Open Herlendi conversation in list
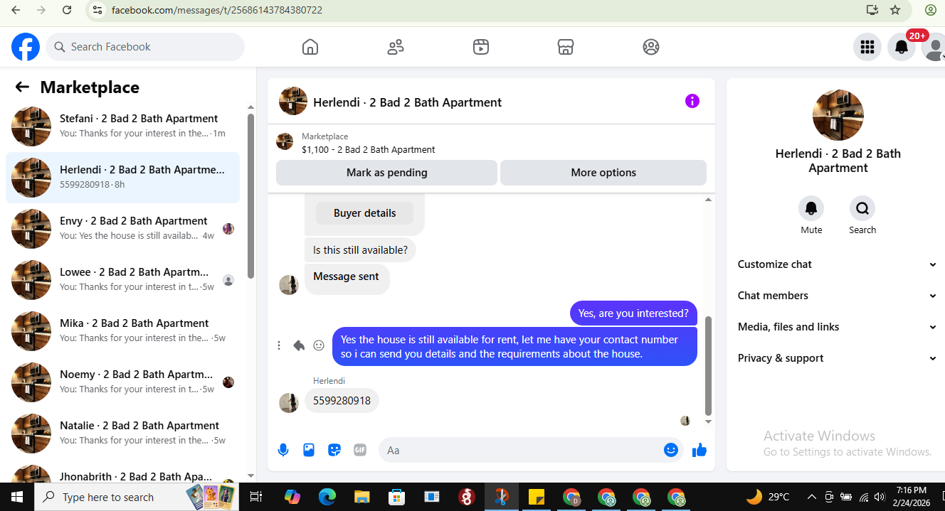Screen dimensions: 945x511 click(x=122, y=178)
